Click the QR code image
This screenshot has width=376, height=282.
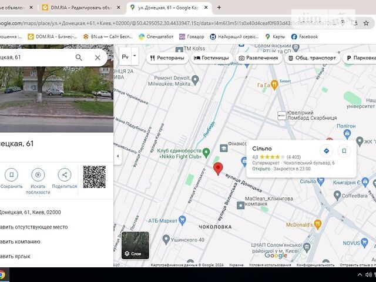click(x=94, y=177)
